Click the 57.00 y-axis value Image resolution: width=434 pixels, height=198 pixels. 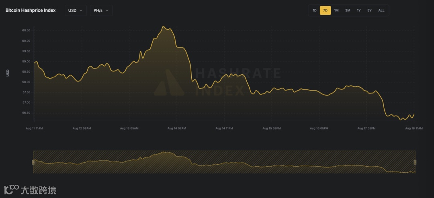(x=26, y=102)
